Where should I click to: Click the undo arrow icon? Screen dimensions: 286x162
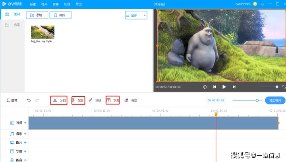(x=29, y=100)
